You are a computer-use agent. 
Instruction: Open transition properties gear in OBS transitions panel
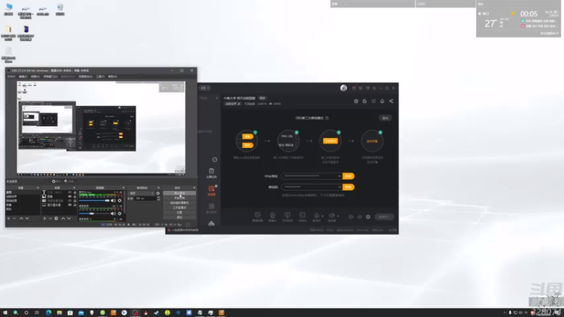click(158, 193)
